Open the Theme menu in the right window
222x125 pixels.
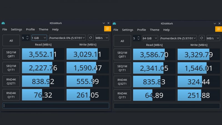pos(155,30)
